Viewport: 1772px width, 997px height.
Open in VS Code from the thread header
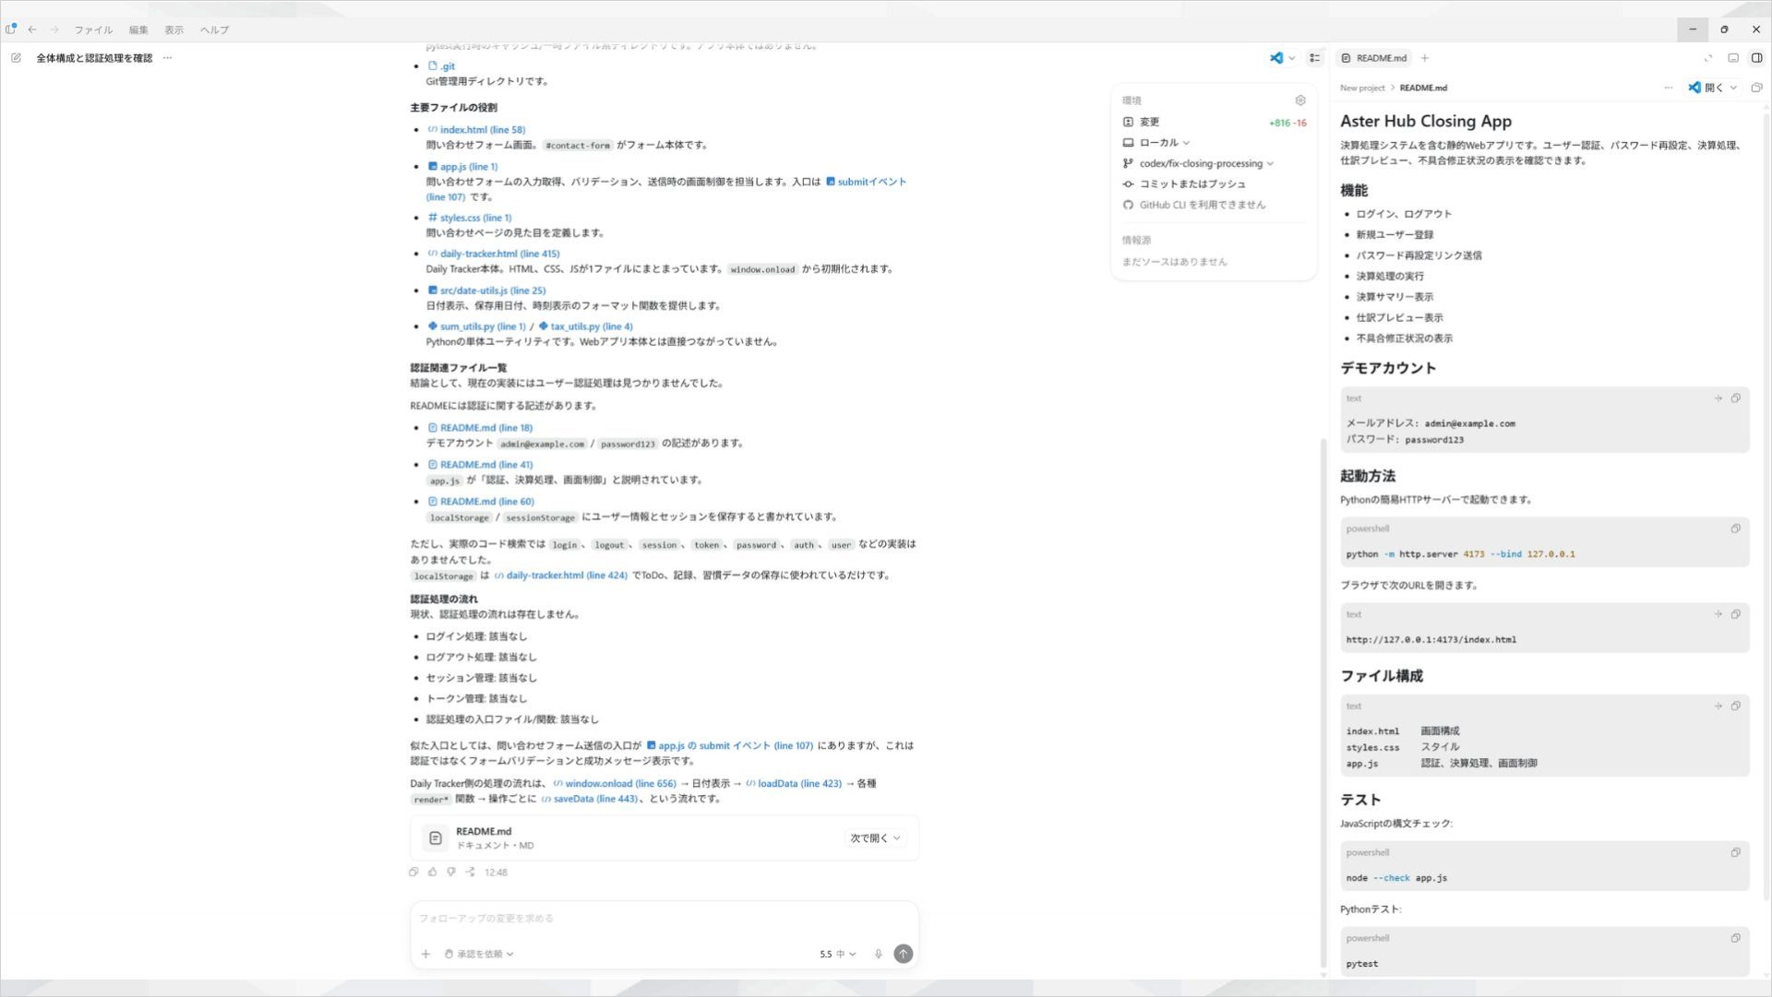(x=1276, y=58)
